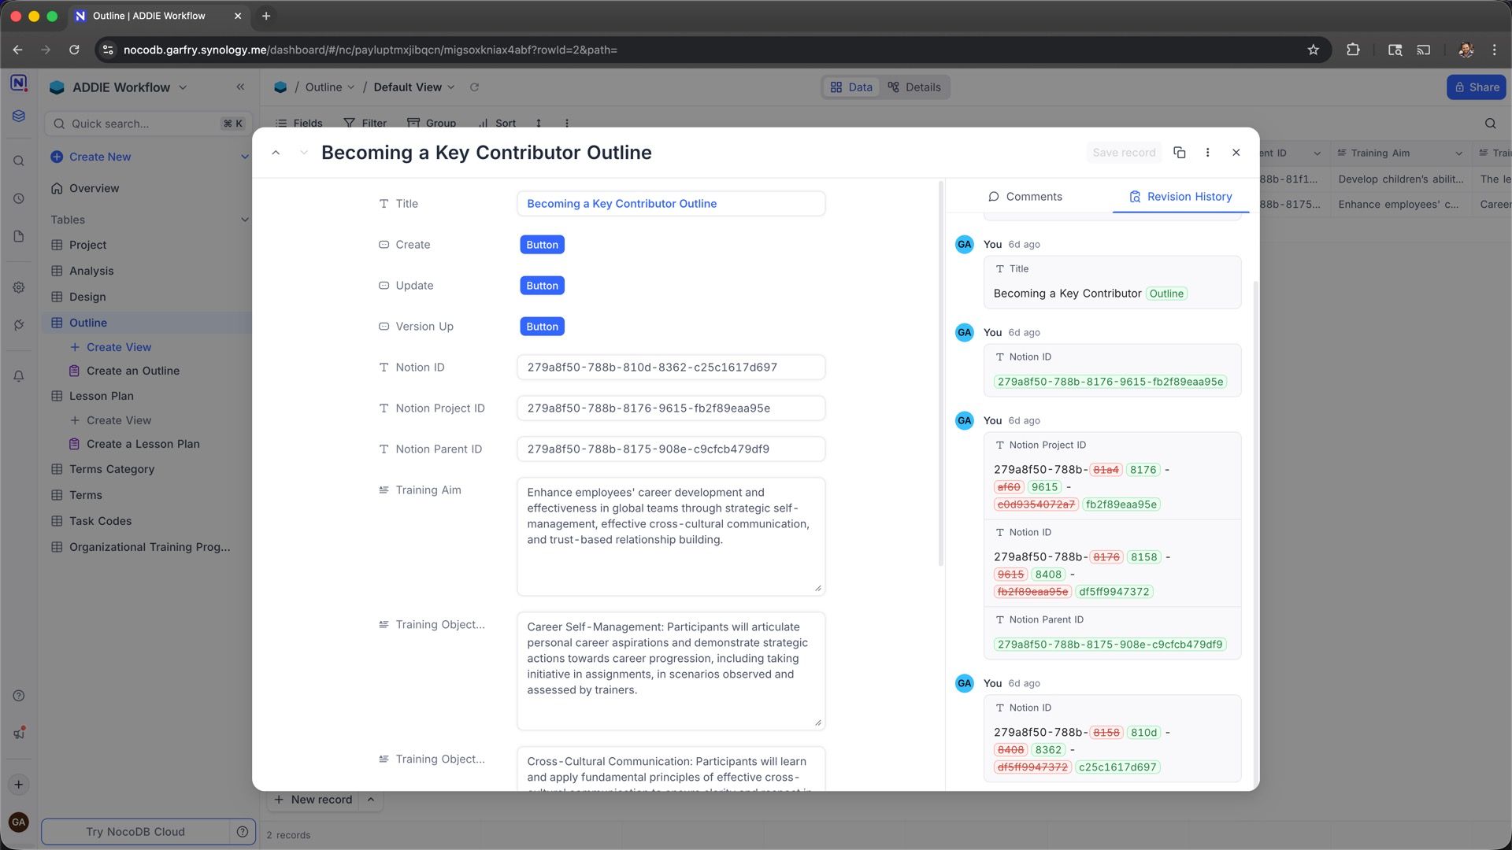Viewport: 1512px width, 850px height.
Task: Click the Notion Parent ID input field
Action: click(x=670, y=449)
